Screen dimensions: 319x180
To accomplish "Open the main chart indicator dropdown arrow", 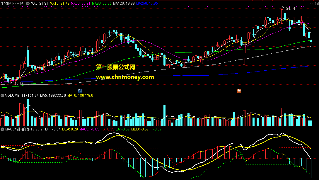I will [28, 4].
